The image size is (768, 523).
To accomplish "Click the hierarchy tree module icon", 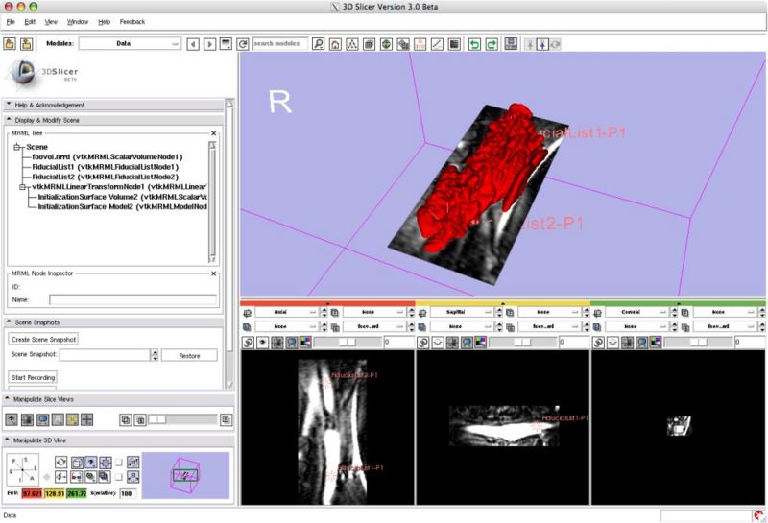I will coord(352,44).
